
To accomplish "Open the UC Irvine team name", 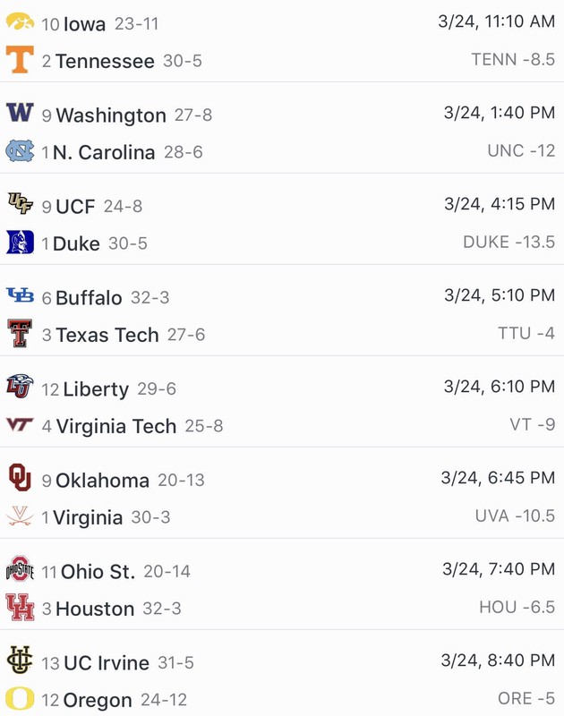I will coord(107,663).
